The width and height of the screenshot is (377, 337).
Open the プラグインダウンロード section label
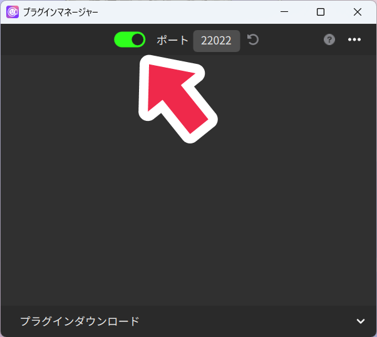pyautogui.click(x=80, y=321)
